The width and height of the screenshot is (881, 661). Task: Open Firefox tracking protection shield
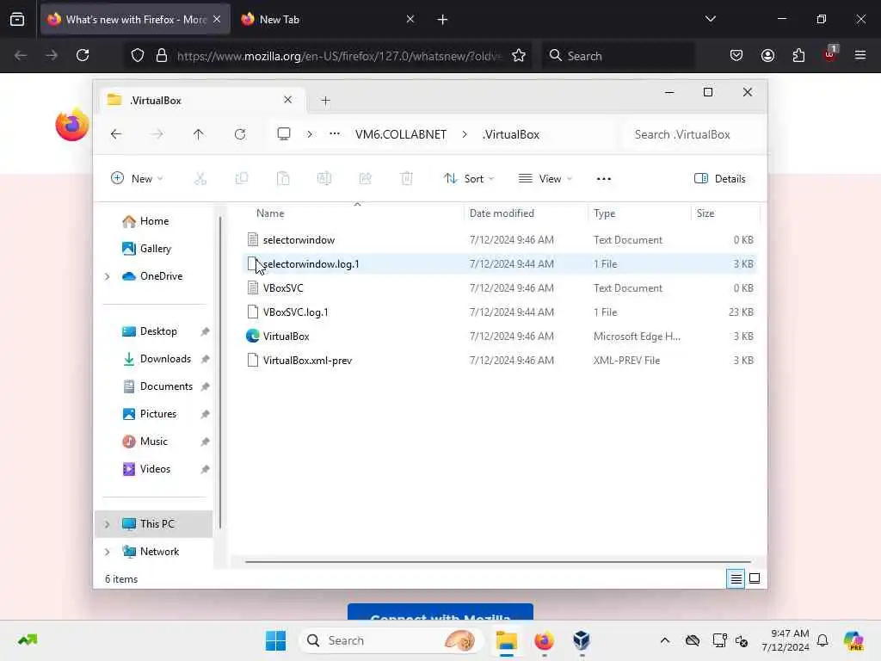tap(138, 55)
